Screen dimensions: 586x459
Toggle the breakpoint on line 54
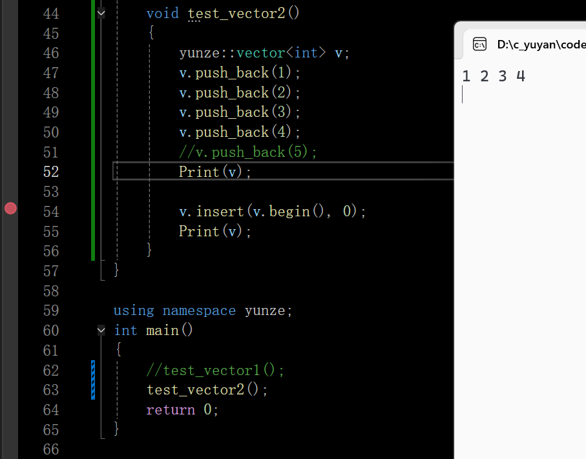pos(10,209)
